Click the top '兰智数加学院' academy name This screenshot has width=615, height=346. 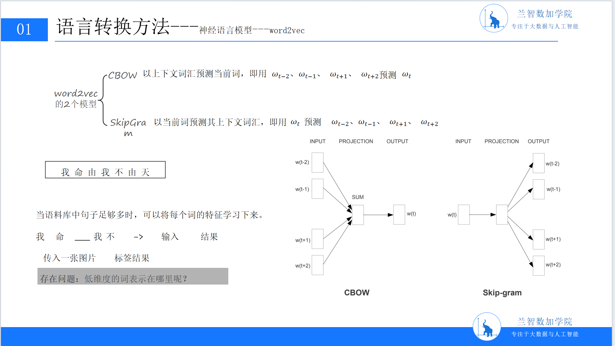(545, 14)
